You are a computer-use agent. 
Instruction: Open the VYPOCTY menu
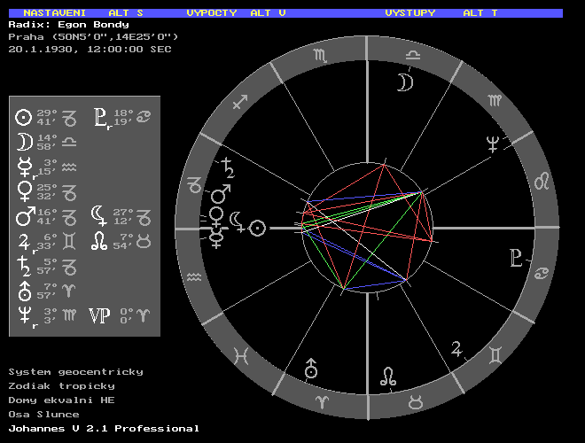211,13
